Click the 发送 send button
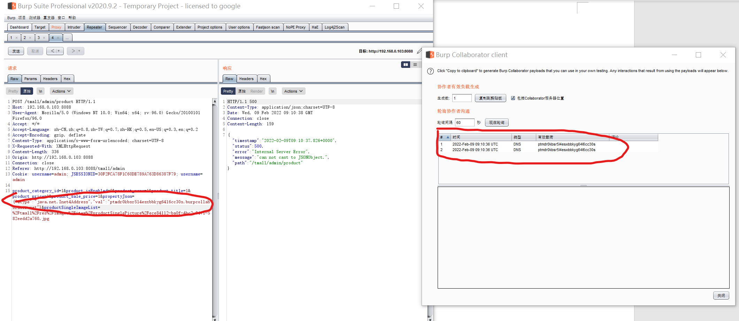Screen dimensions: 739x321 16,51
